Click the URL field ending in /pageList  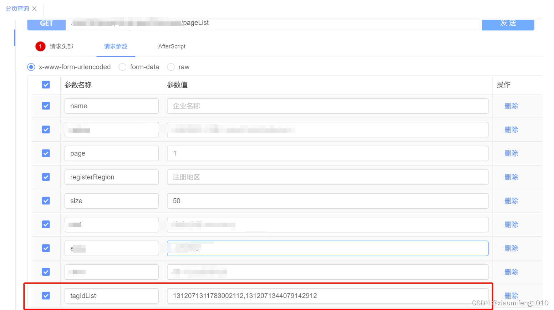tap(250, 22)
